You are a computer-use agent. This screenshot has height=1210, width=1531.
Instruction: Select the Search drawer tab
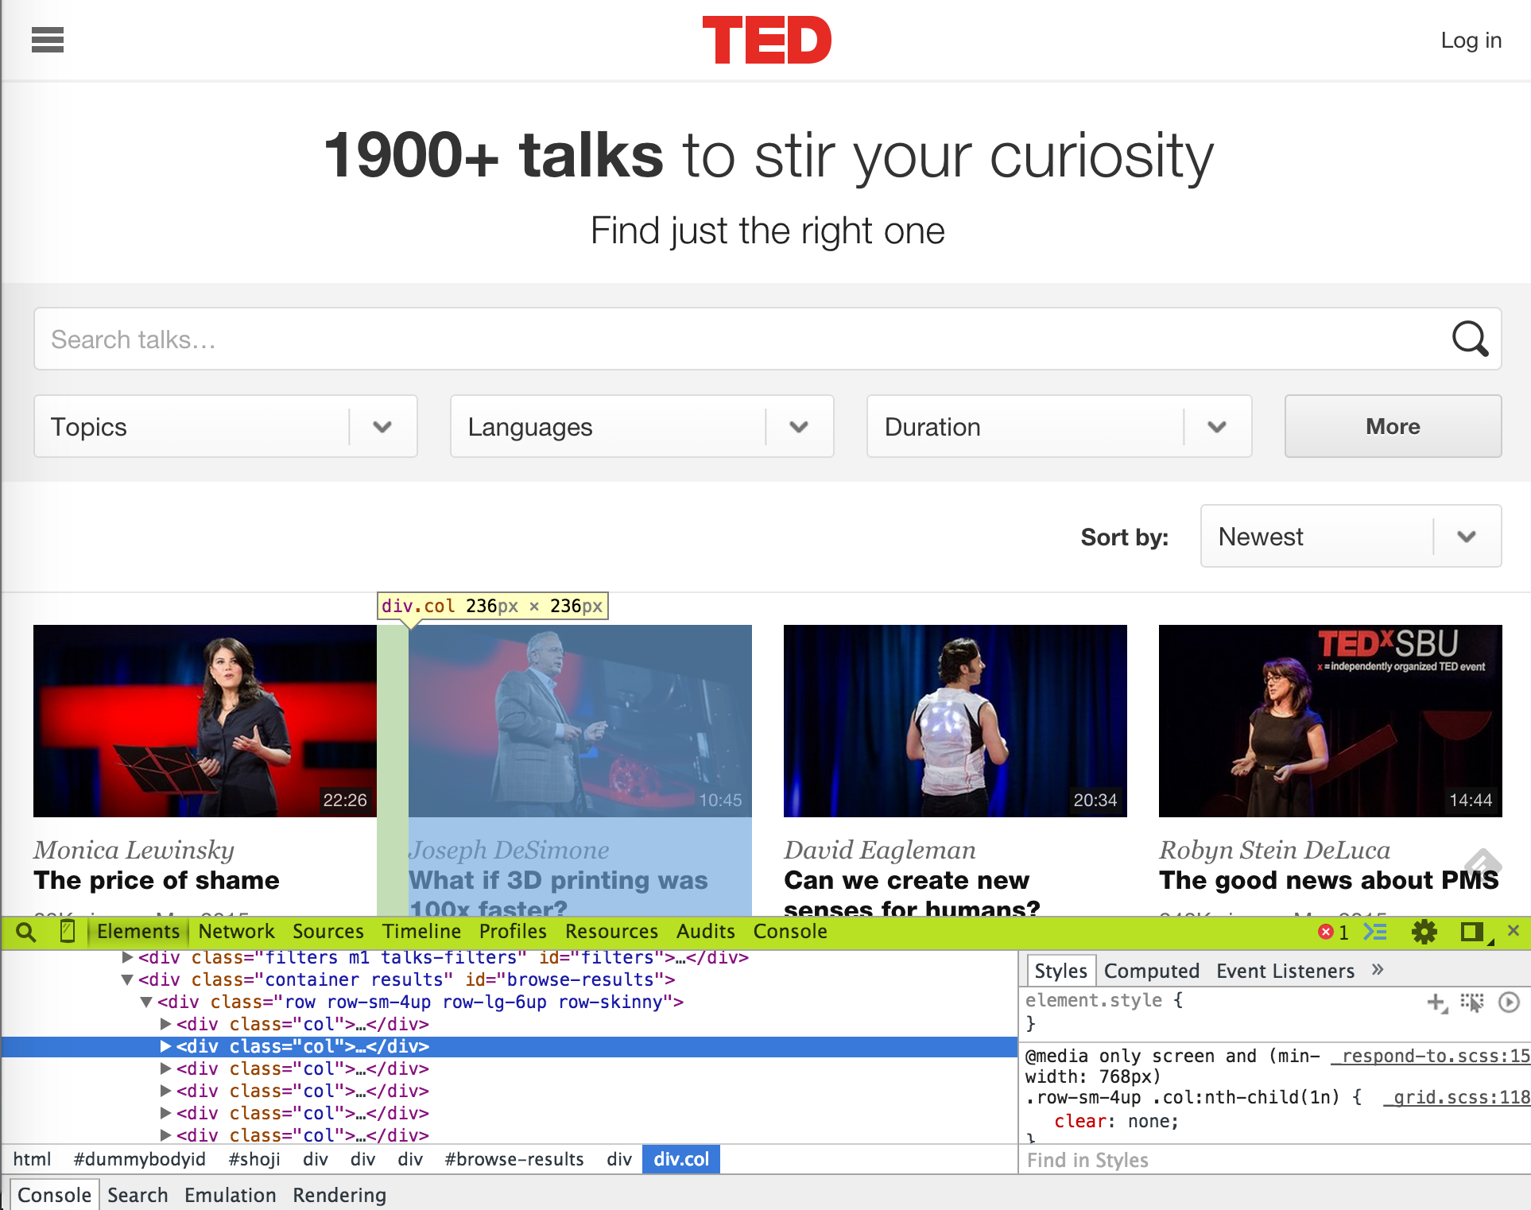click(x=138, y=1195)
